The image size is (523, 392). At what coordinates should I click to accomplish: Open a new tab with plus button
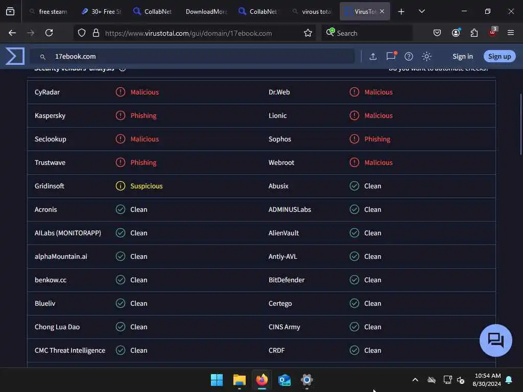(x=401, y=11)
